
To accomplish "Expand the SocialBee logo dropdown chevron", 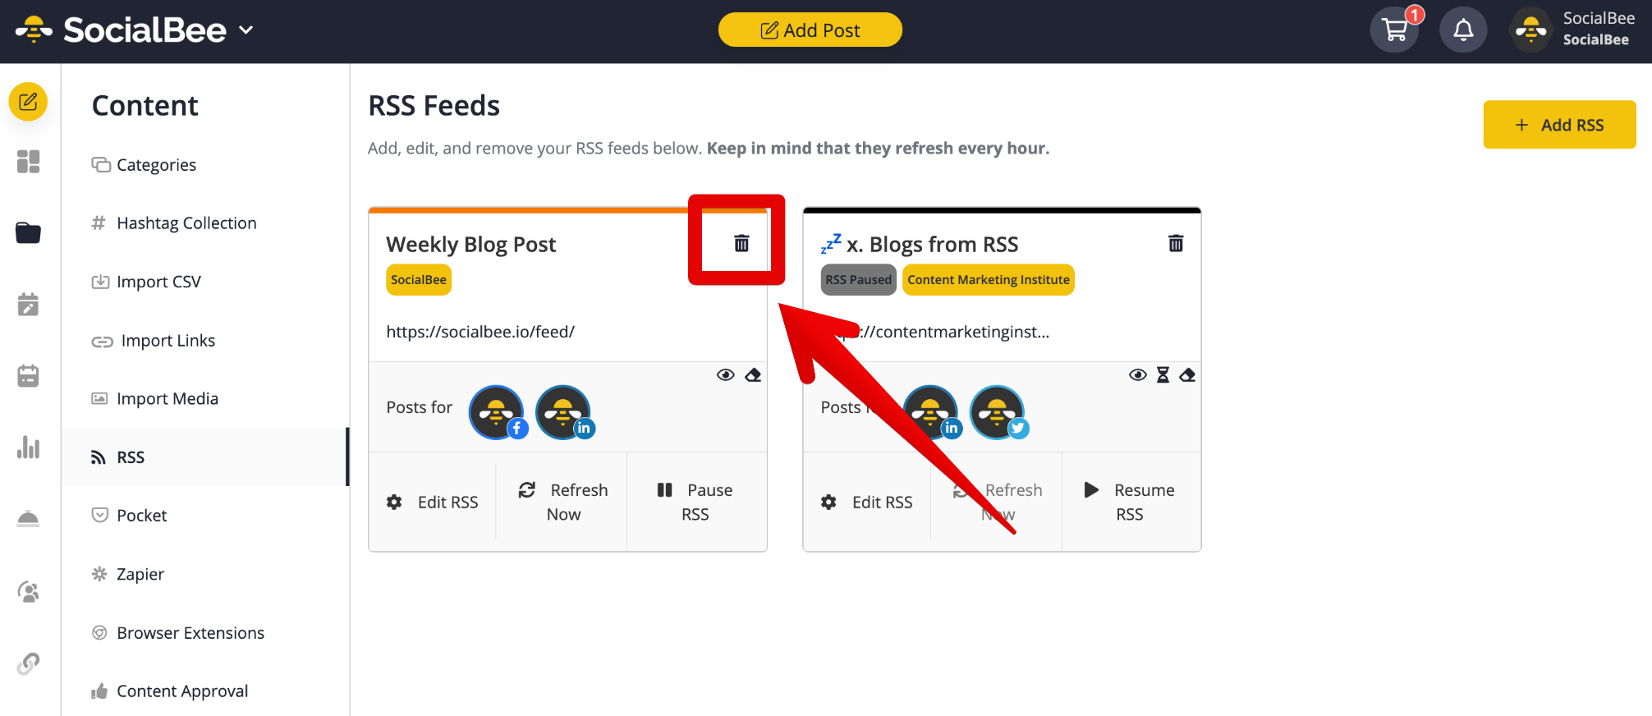I will click(246, 30).
